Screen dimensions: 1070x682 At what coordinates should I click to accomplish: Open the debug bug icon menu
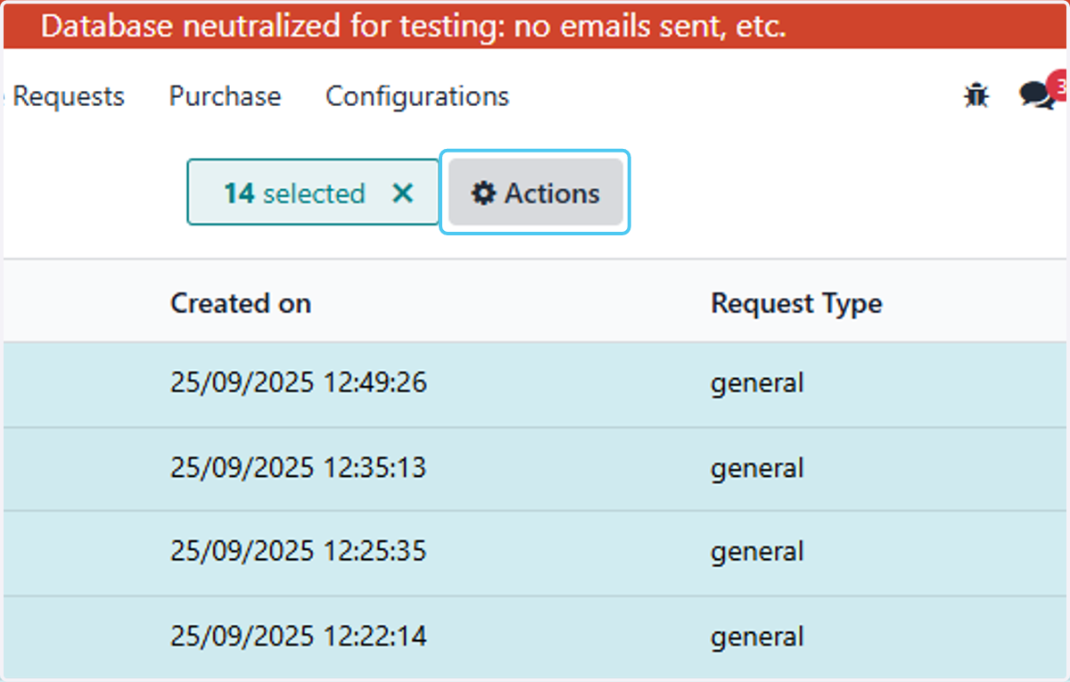(x=977, y=95)
